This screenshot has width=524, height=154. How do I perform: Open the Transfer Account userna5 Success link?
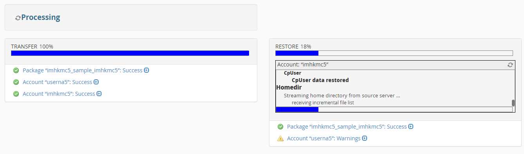(57, 82)
